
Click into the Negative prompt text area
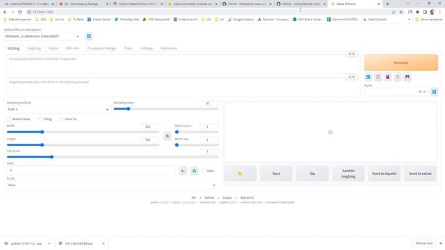183,87
